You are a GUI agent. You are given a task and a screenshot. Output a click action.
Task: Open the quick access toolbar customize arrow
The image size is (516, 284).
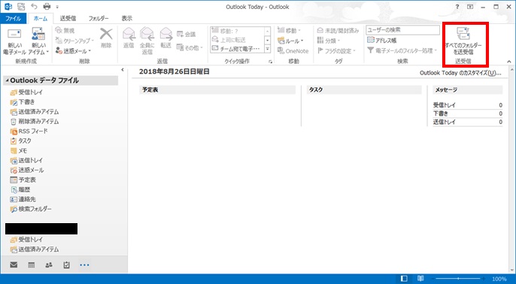point(57,7)
